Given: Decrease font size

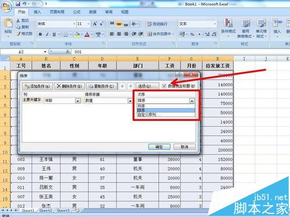Looking at the screenshot, I should coord(101,24).
